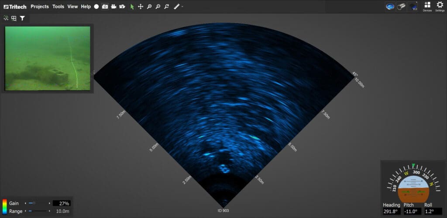447x218 pixels.
Task: Click the first magnifier zoom tool
Action: tap(149, 7)
